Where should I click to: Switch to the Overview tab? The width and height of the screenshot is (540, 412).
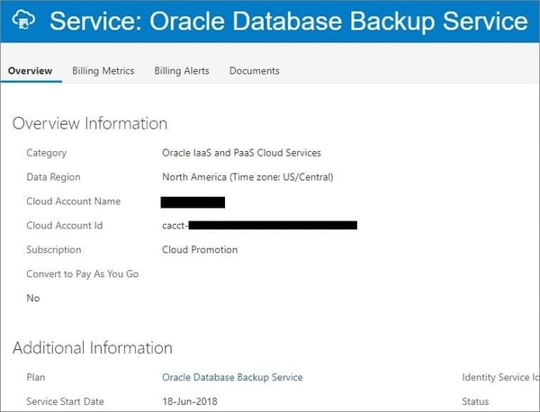(30, 71)
